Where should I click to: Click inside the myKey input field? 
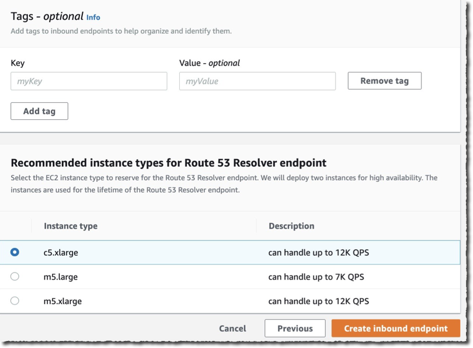coord(88,81)
